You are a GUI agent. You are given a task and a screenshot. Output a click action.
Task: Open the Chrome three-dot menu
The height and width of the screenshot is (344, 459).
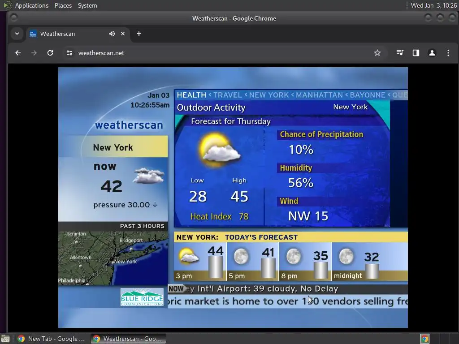(448, 53)
